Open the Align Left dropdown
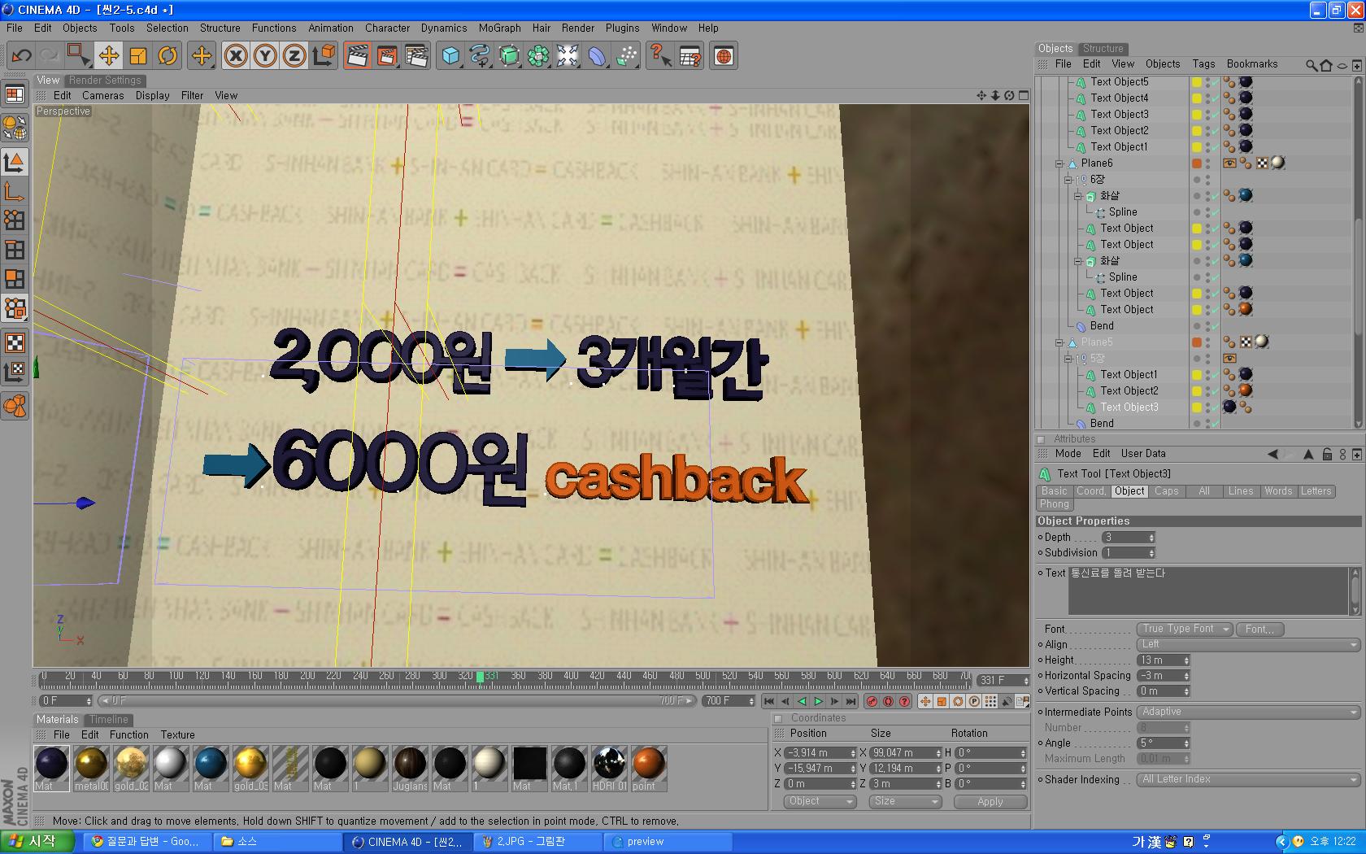This screenshot has height=854, width=1366. pyautogui.click(x=1247, y=644)
